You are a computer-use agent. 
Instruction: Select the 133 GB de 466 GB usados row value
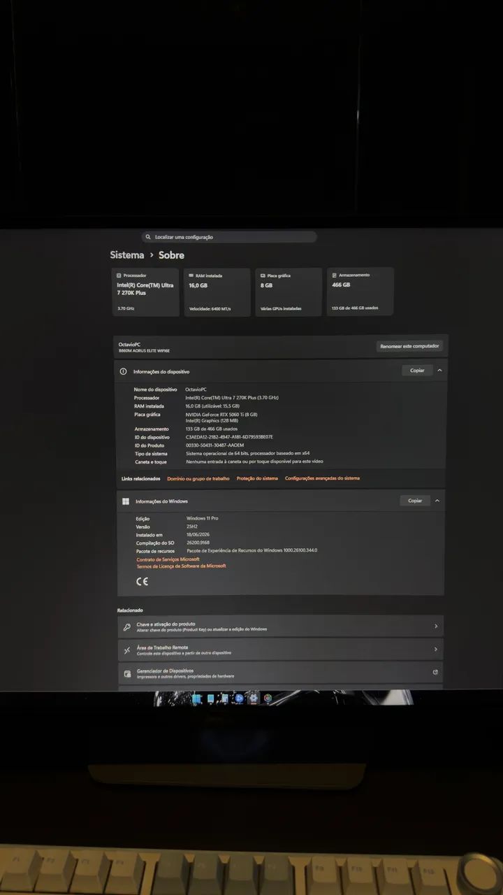coord(212,429)
